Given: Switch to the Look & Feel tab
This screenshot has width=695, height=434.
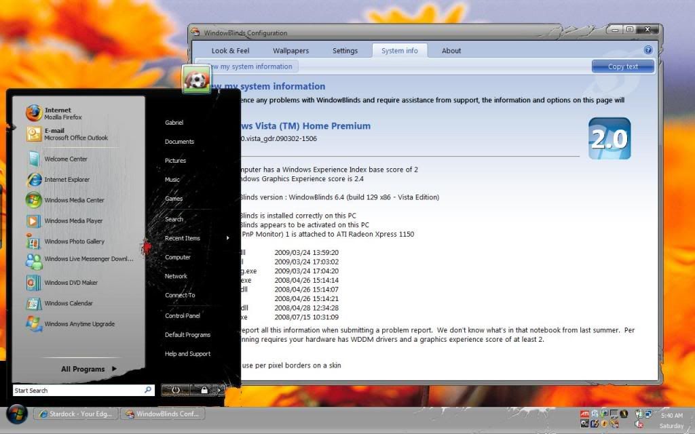Looking at the screenshot, I should coord(231,50).
